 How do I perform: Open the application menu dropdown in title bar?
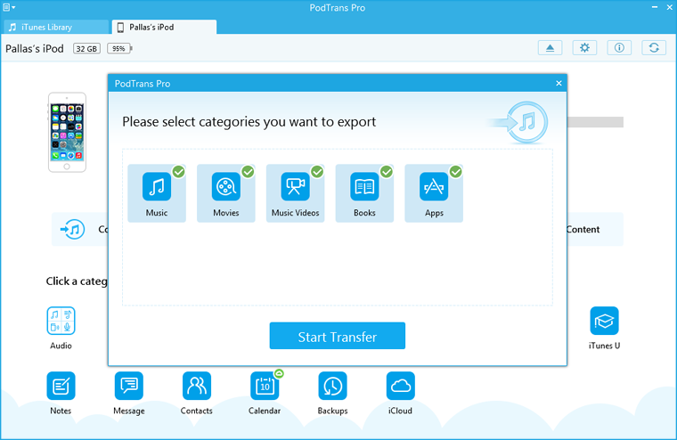coord(9,7)
